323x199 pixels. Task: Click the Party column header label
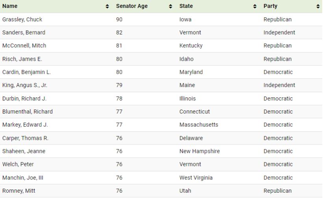tap(270, 6)
